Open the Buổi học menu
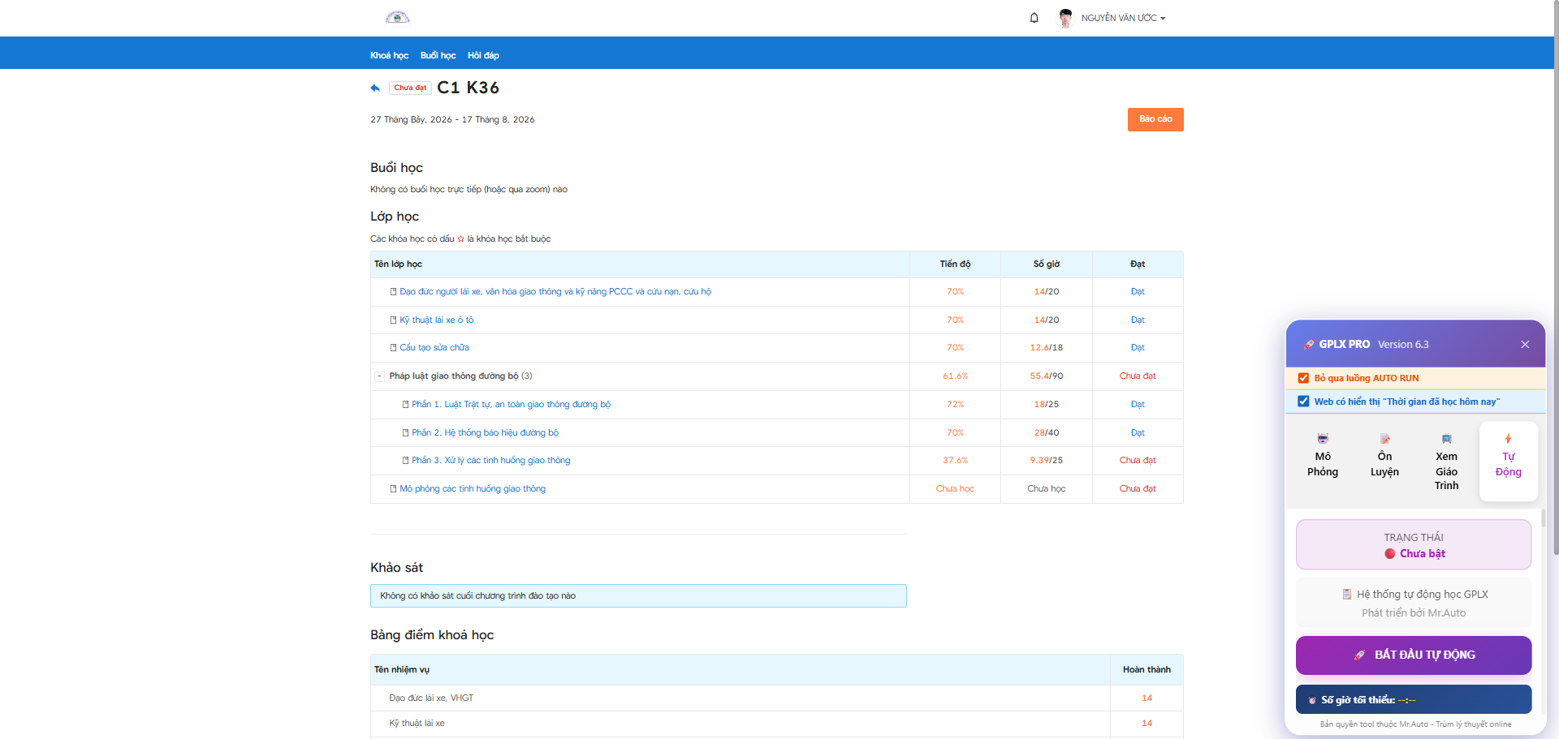The height and width of the screenshot is (739, 1559). [x=438, y=55]
